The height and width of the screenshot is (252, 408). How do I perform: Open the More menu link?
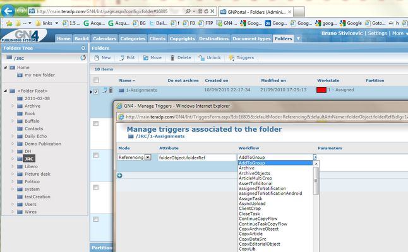pyautogui.click(x=398, y=33)
